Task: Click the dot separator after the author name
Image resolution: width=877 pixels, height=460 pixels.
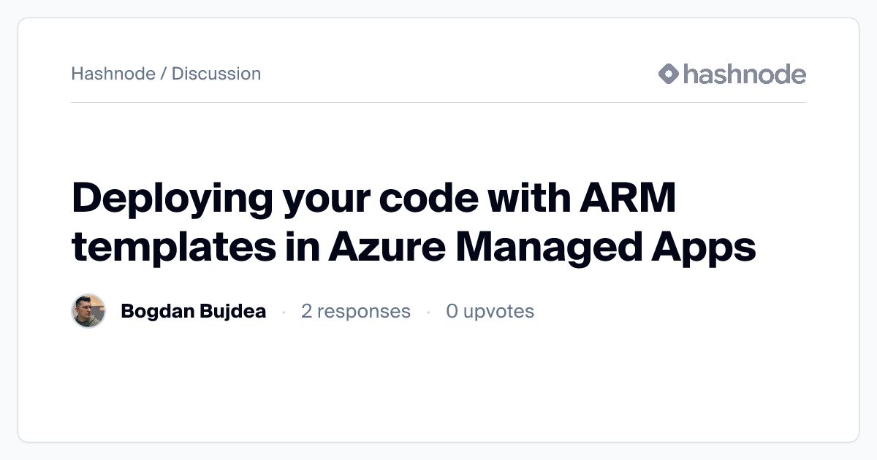Action: [283, 313]
